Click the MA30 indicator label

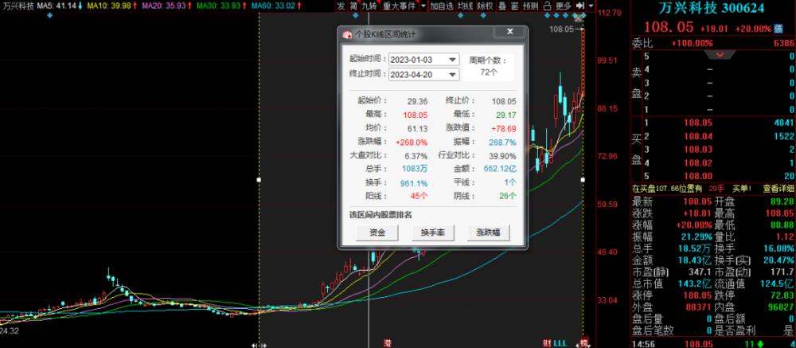point(220,6)
